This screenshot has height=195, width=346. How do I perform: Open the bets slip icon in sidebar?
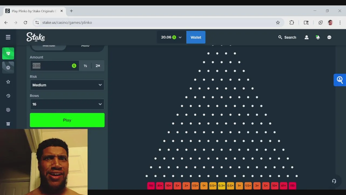(8, 124)
